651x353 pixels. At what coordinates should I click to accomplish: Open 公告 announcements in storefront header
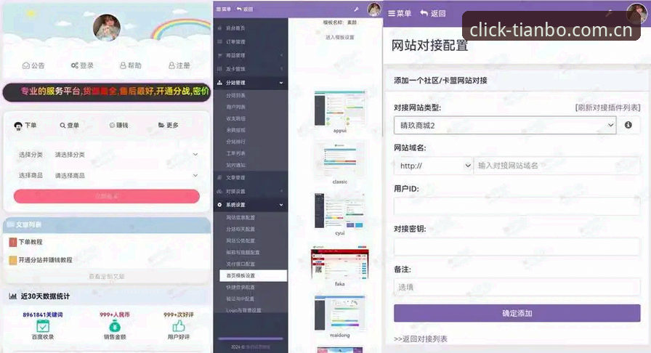33,65
